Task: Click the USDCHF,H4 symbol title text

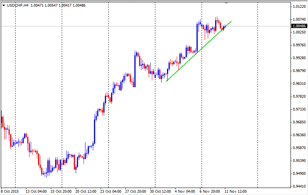Action: (x=18, y=5)
